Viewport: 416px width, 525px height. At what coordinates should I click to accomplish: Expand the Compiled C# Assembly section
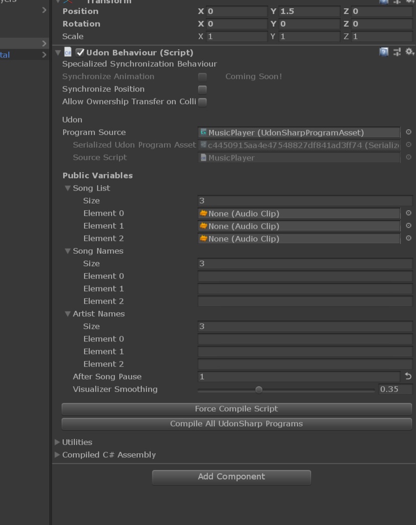point(57,455)
